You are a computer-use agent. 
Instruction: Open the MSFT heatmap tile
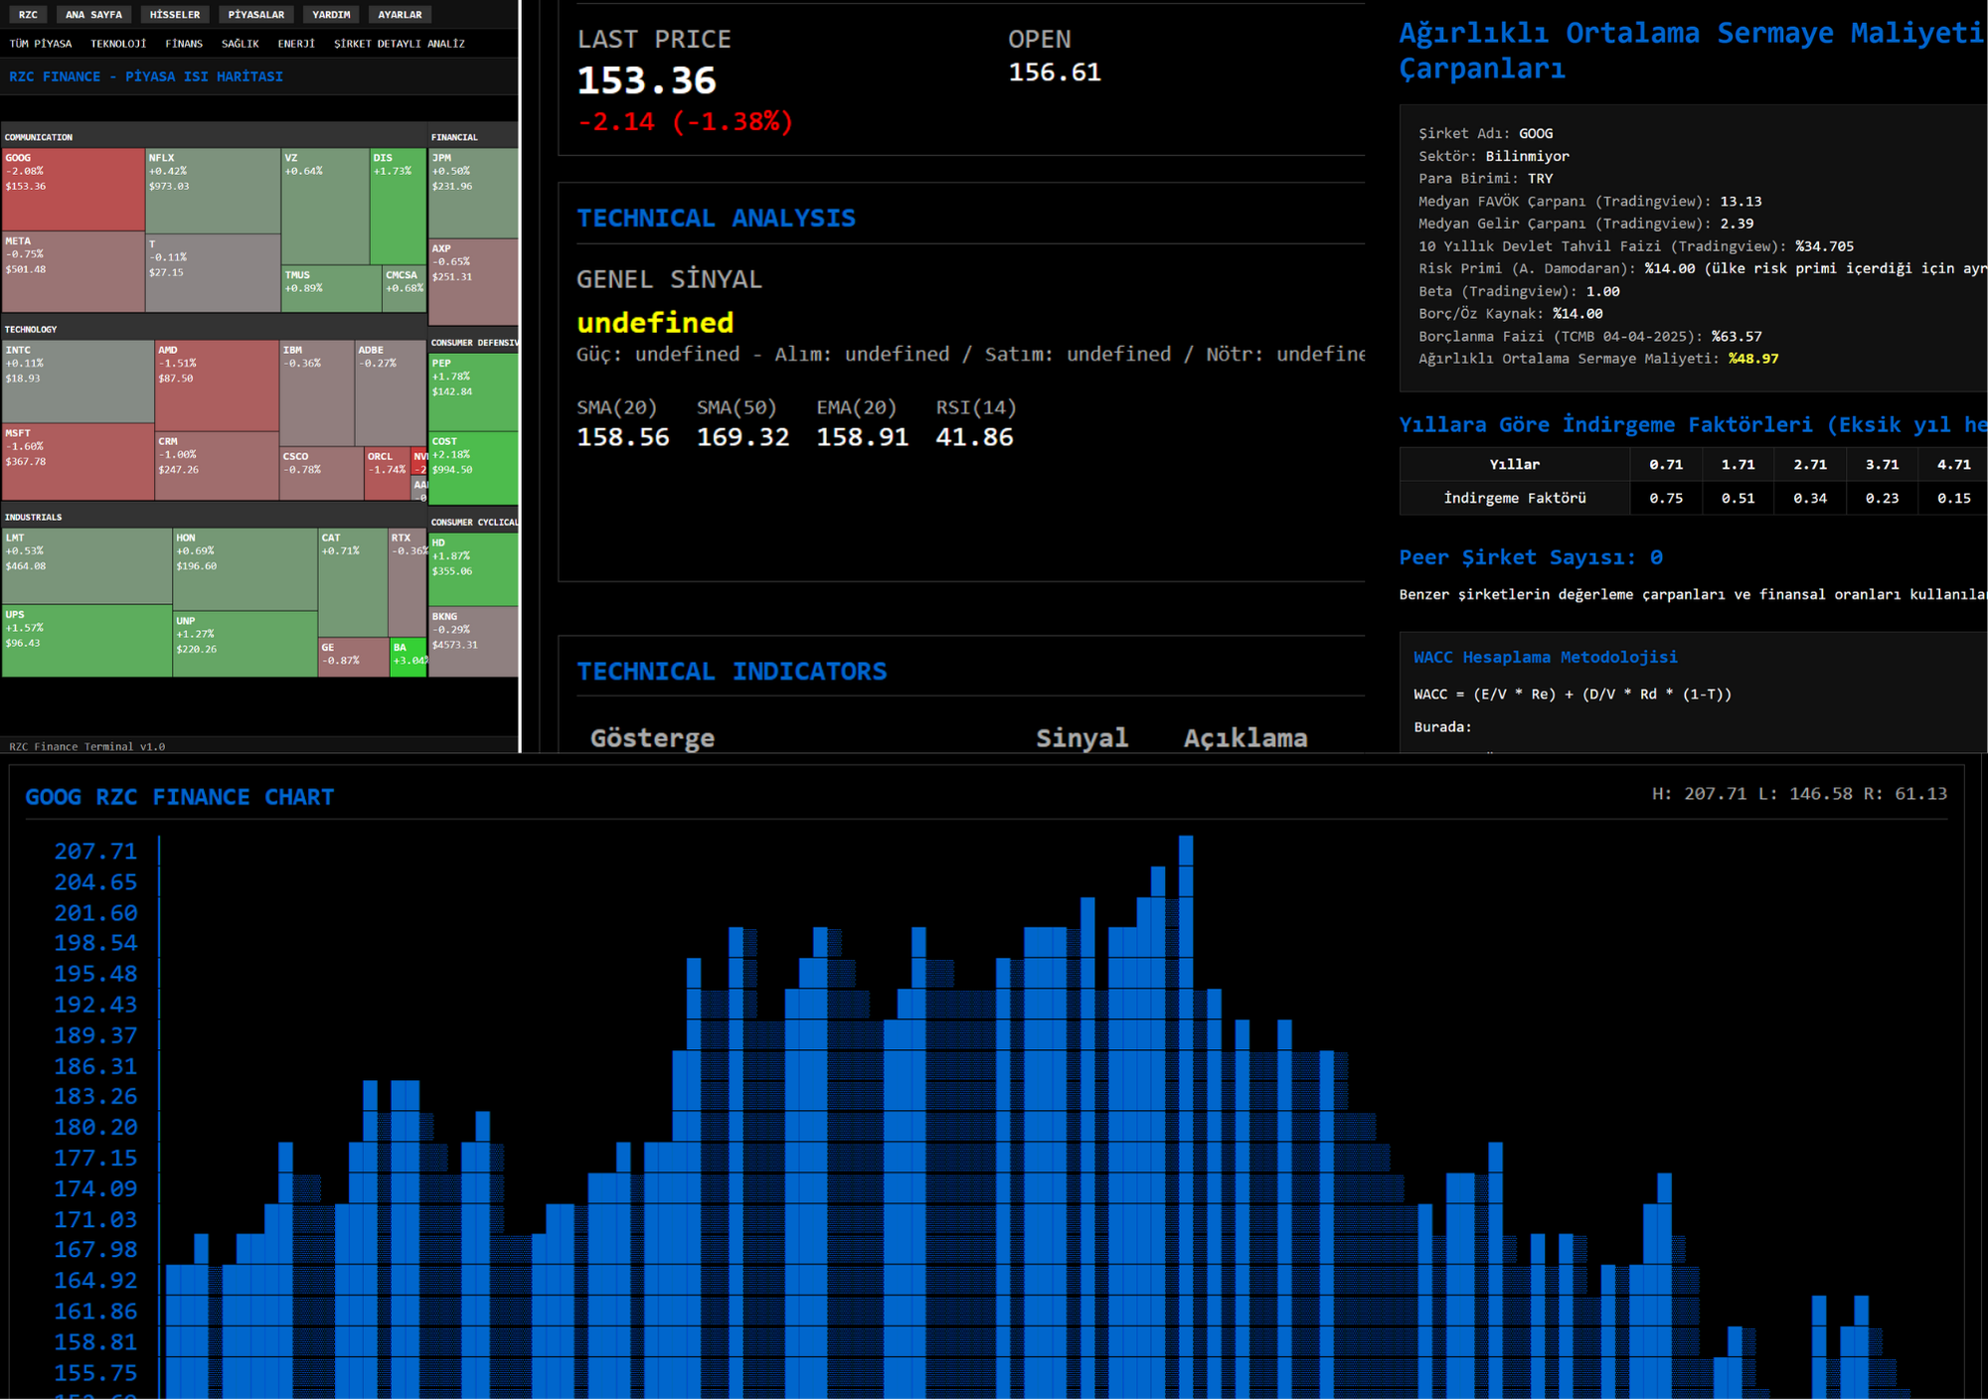point(78,462)
